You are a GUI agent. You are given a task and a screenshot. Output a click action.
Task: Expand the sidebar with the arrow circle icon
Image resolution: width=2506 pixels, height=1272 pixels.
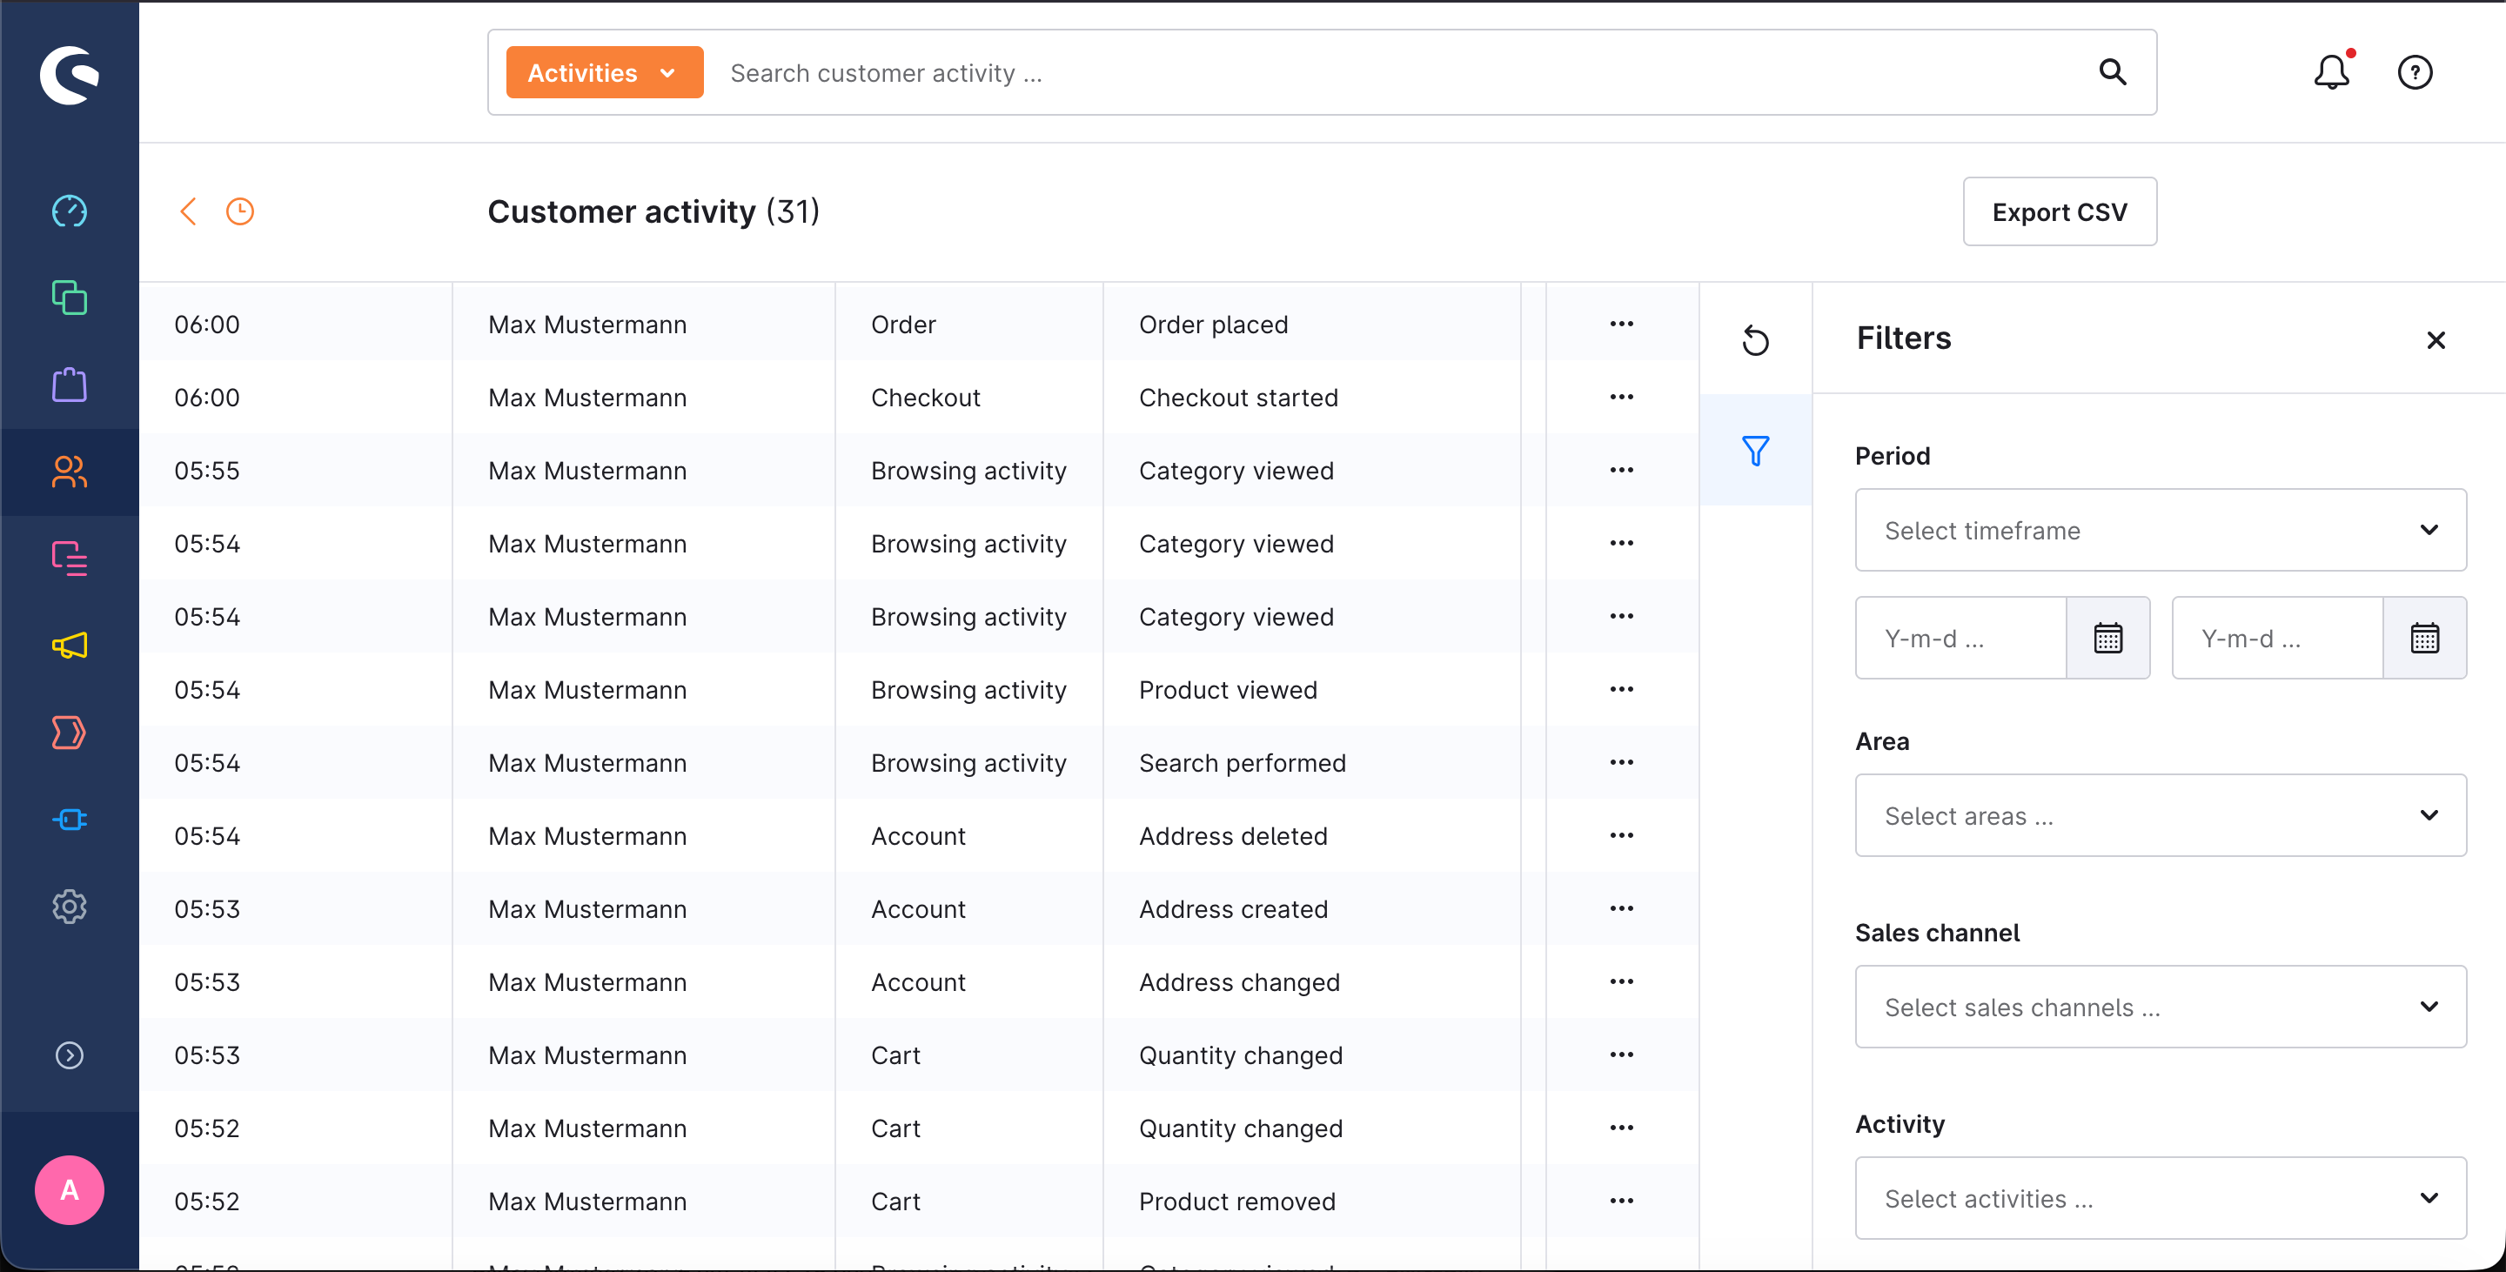tap(69, 1055)
